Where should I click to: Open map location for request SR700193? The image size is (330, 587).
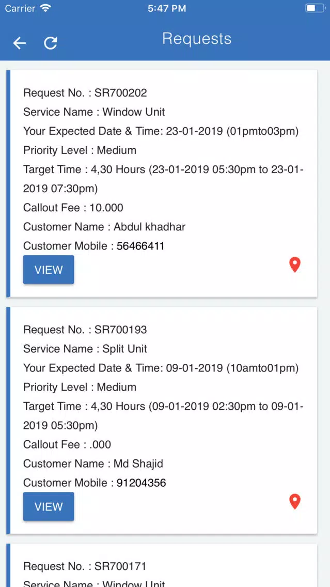(295, 502)
